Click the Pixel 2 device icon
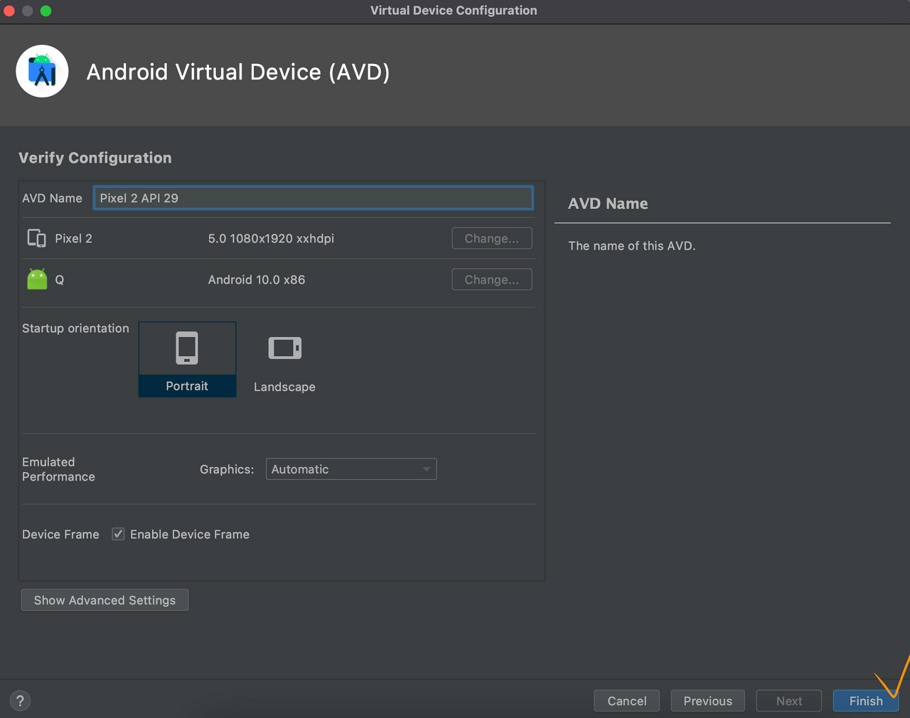The image size is (910, 718). coord(36,238)
